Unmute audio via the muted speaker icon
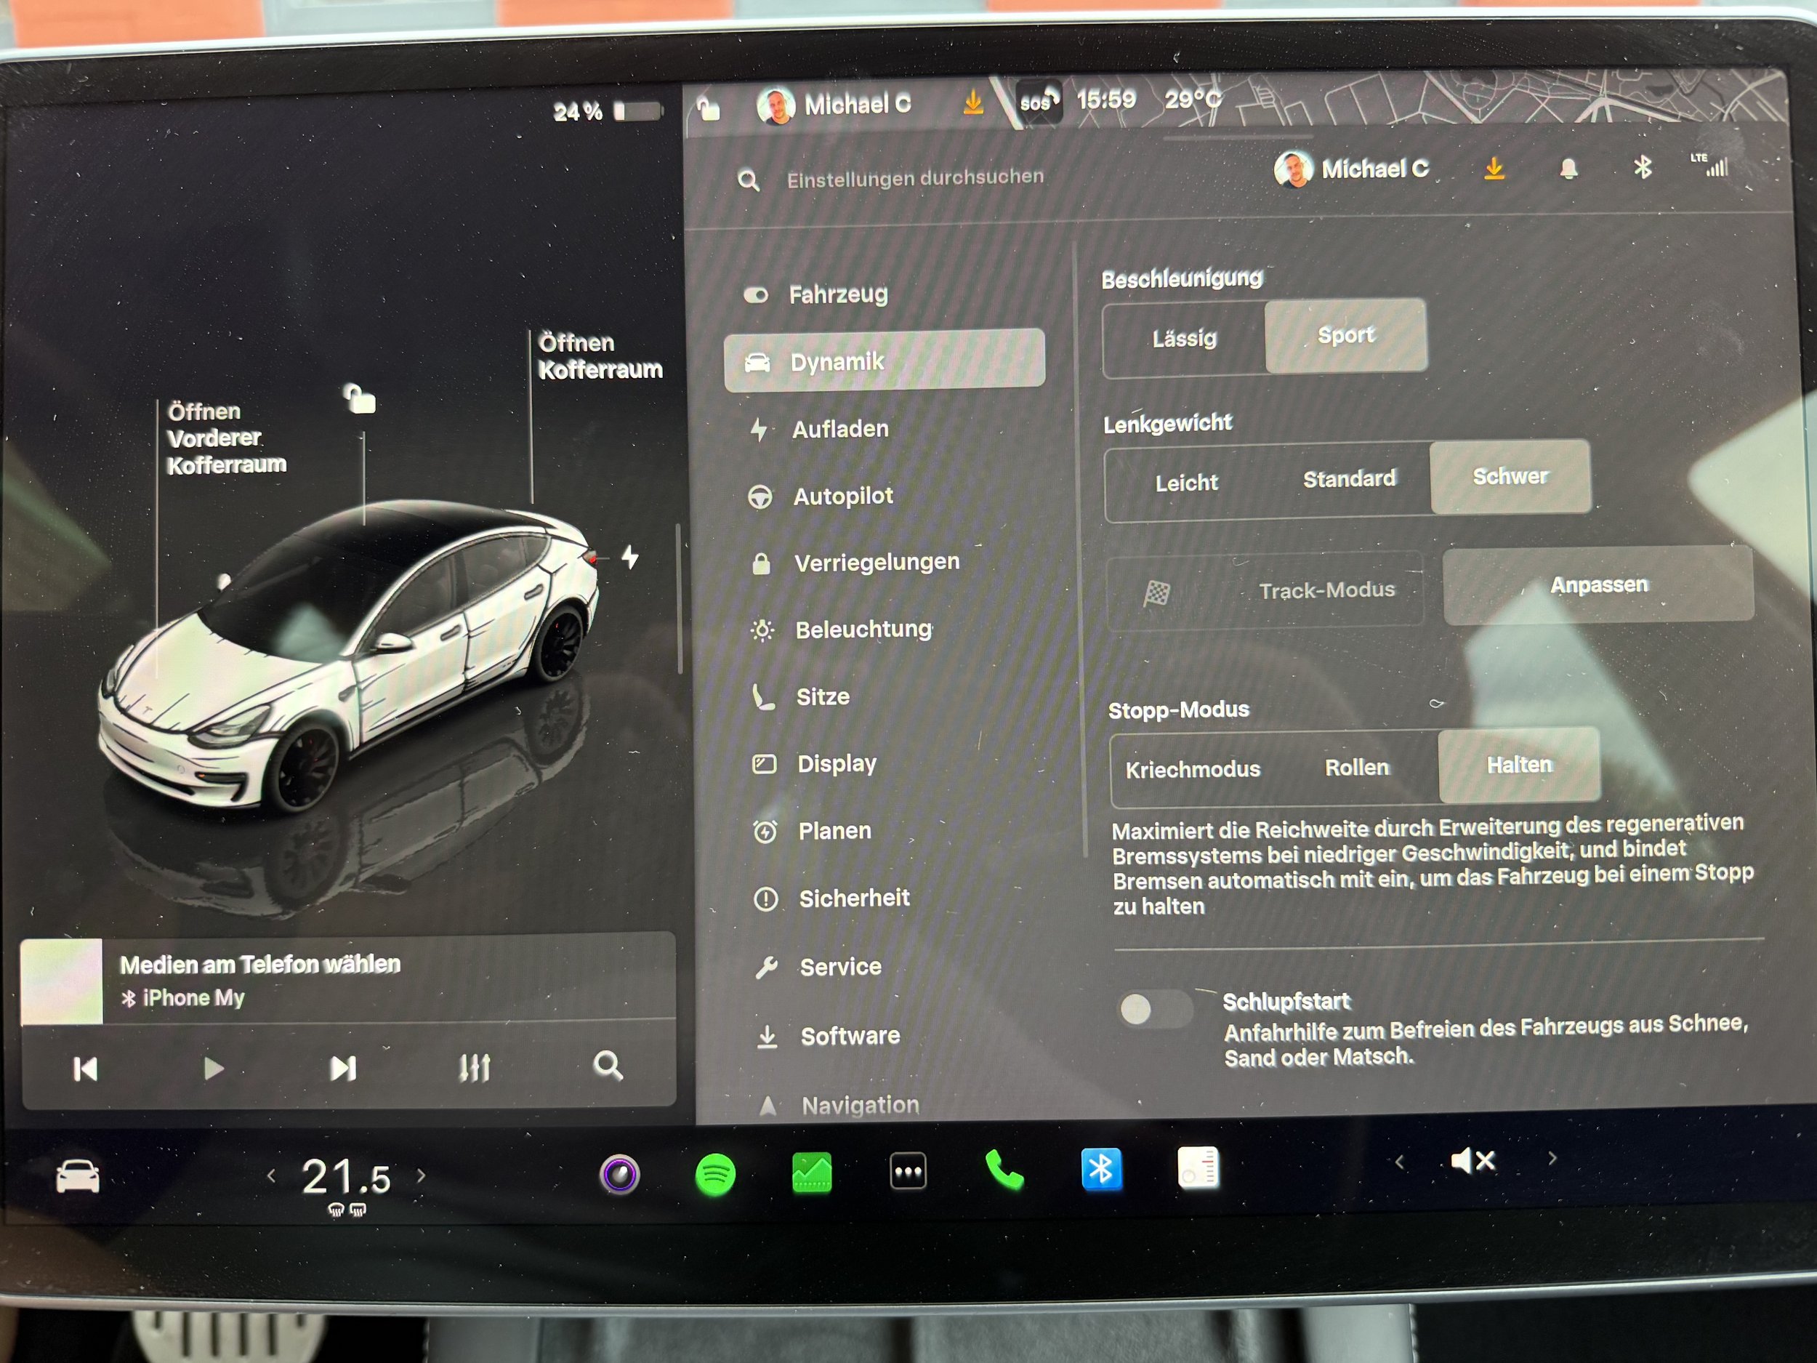 pos(1472,1161)
